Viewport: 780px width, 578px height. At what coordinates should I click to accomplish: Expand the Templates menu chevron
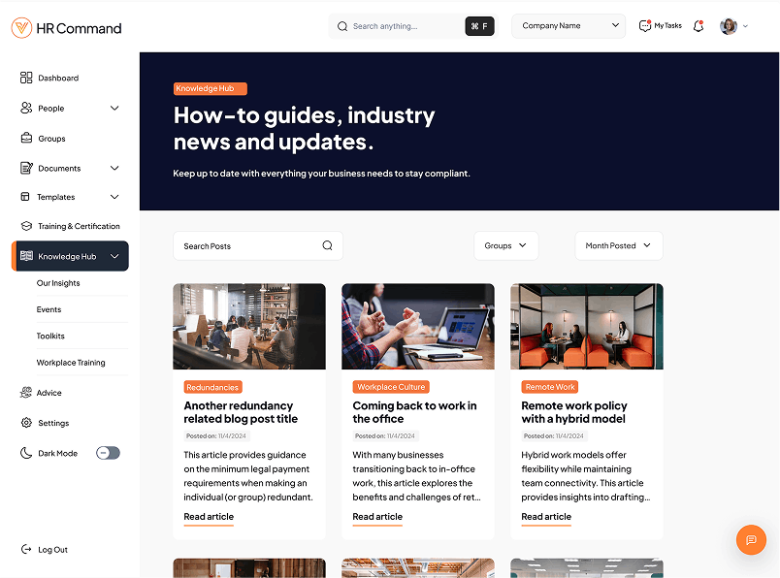coord(114,197)
